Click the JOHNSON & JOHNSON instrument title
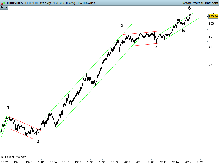Image resolution: width=219 pixels, height=164 pixels. (x=22, y=3)
